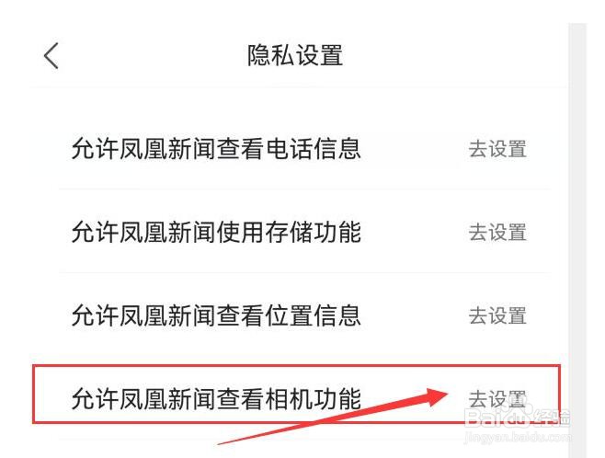Image resolution: width=605 pixels, height=458 pixels.
Task: Open 去设置 for 查看电话信息 permission
Action: click(497, 149)
